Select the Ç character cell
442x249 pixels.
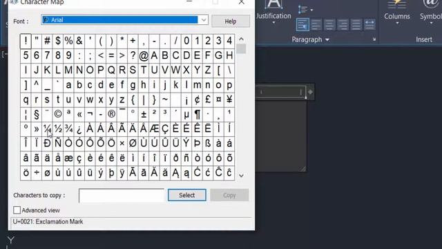pyautogui.click(x=165, y=129)
